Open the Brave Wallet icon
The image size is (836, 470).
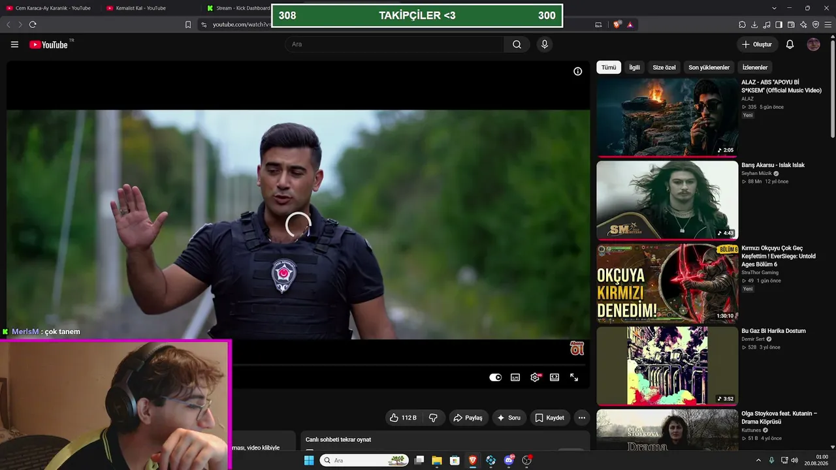791,25
